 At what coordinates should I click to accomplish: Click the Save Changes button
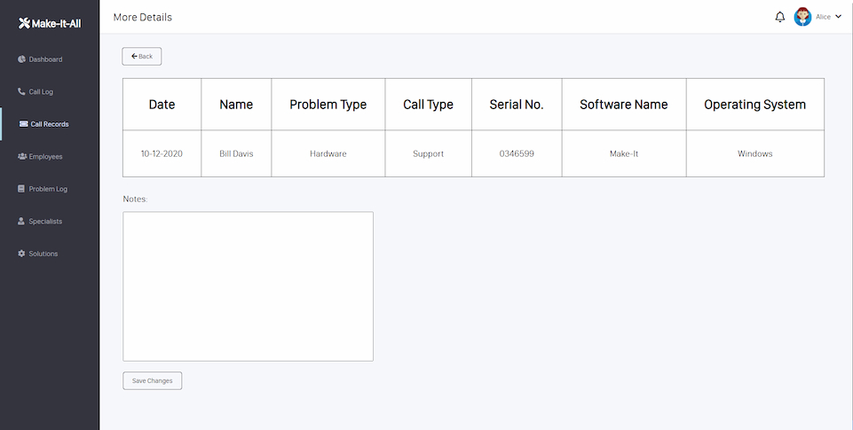(x=153, y=380)
